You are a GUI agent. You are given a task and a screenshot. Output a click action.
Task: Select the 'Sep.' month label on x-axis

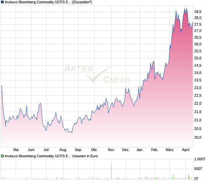78,150
